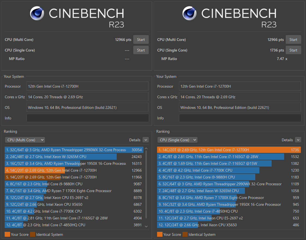
Task: Select the Xeon W-3265M row scoring 24243
Action: pos(74,156)
